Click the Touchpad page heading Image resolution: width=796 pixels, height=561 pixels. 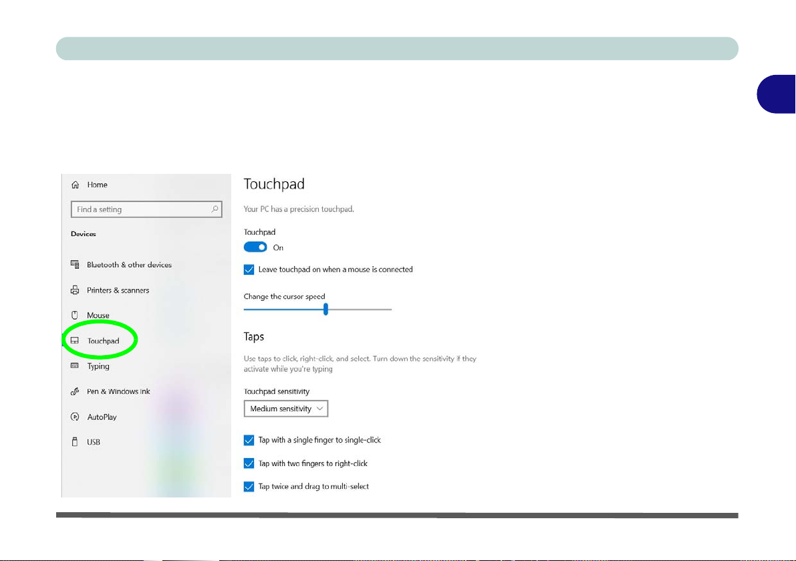point(274,184)
